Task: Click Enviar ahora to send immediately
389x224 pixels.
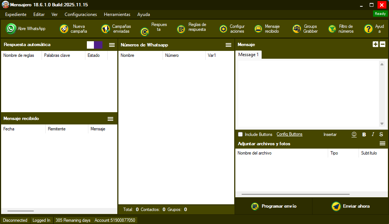Action: [x=350, y=206]
